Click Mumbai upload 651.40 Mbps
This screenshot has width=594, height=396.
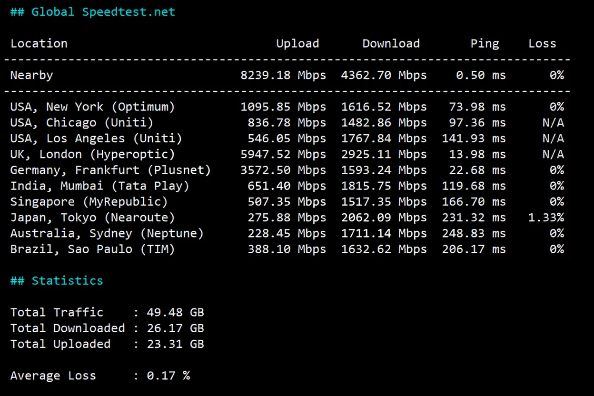pyautogui.click(x=287, y=186)
